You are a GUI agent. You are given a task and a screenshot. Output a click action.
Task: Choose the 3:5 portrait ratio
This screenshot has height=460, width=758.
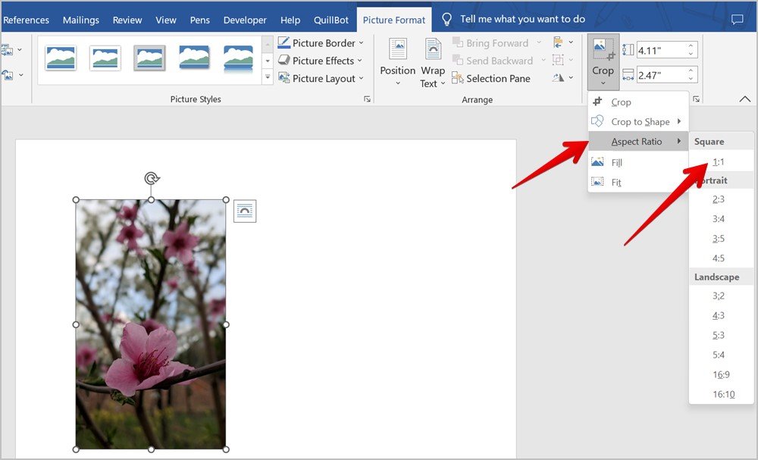719,239
